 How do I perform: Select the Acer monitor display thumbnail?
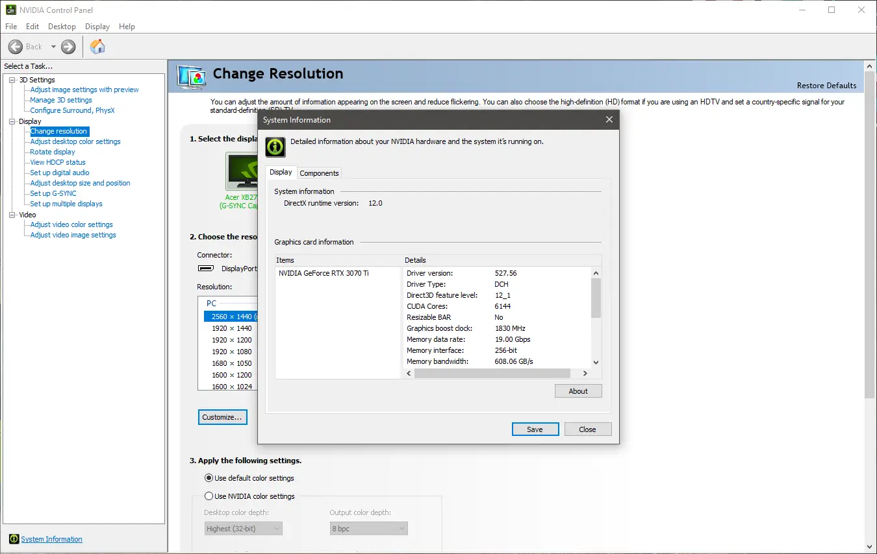click(x=242, y=172)
